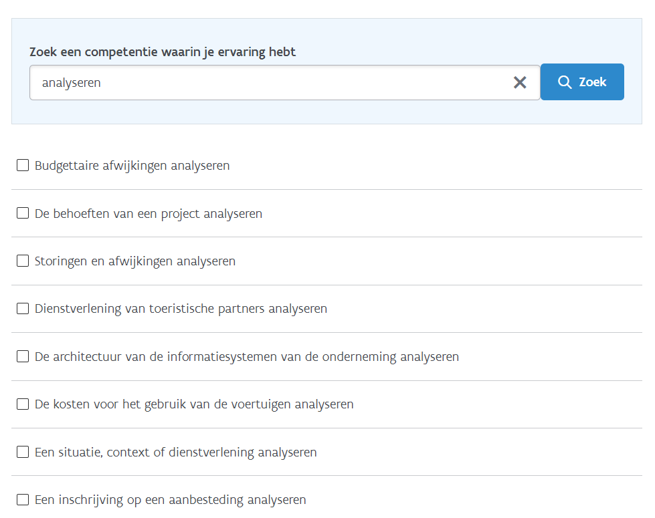Tick De kosten voor het gebruik van voertuigen
The image size is (655, 518).
click(x=23, y=404)
